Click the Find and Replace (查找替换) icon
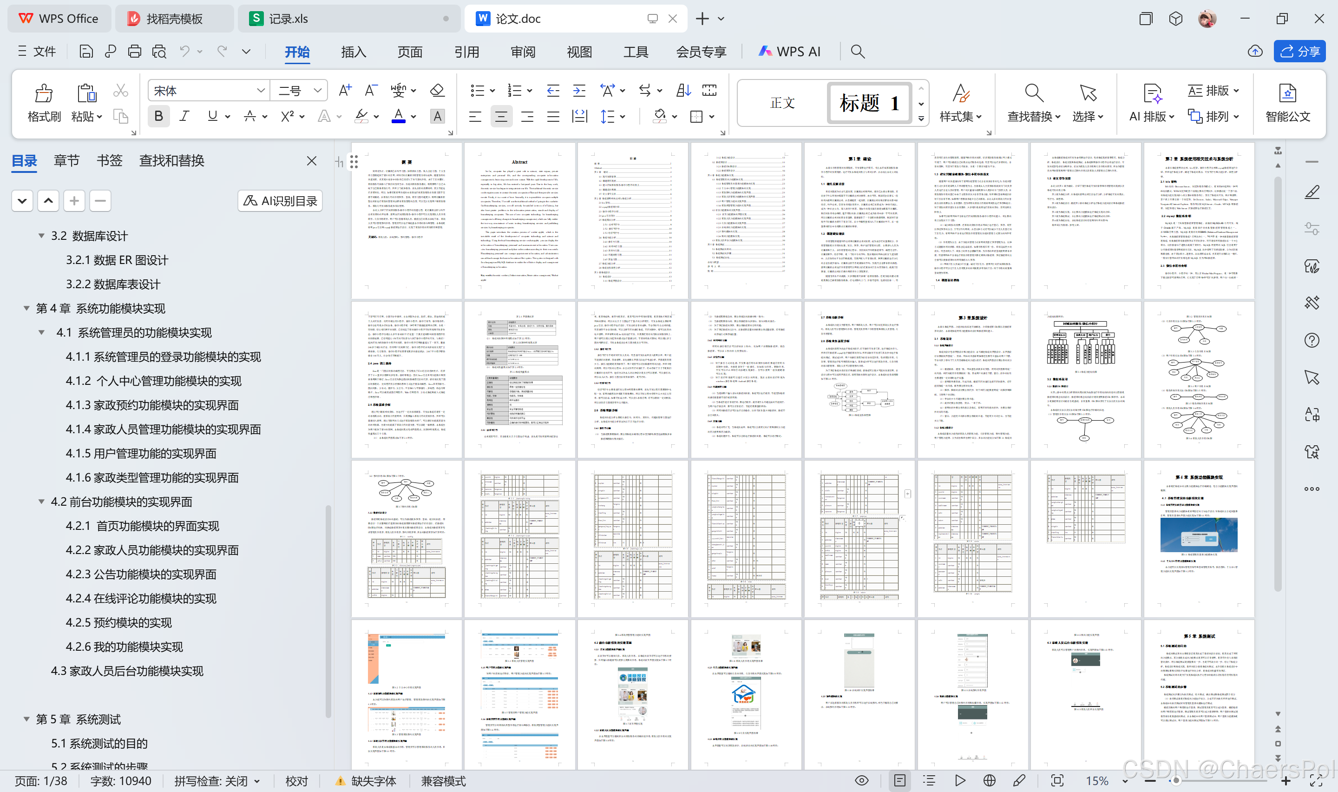1338x792 pixels. 1034,93
